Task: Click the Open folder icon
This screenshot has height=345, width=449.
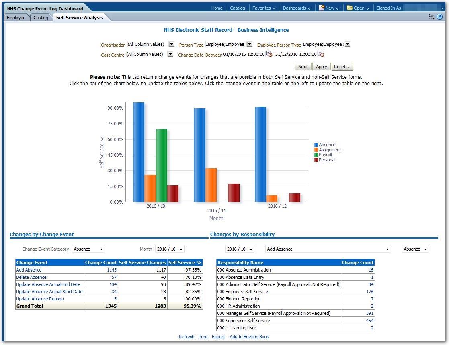Action: [350, 8]
